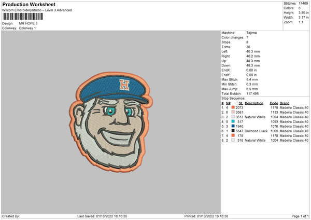
Task: Click the "Stop Sequence:" label
Action: pos(233,98)
